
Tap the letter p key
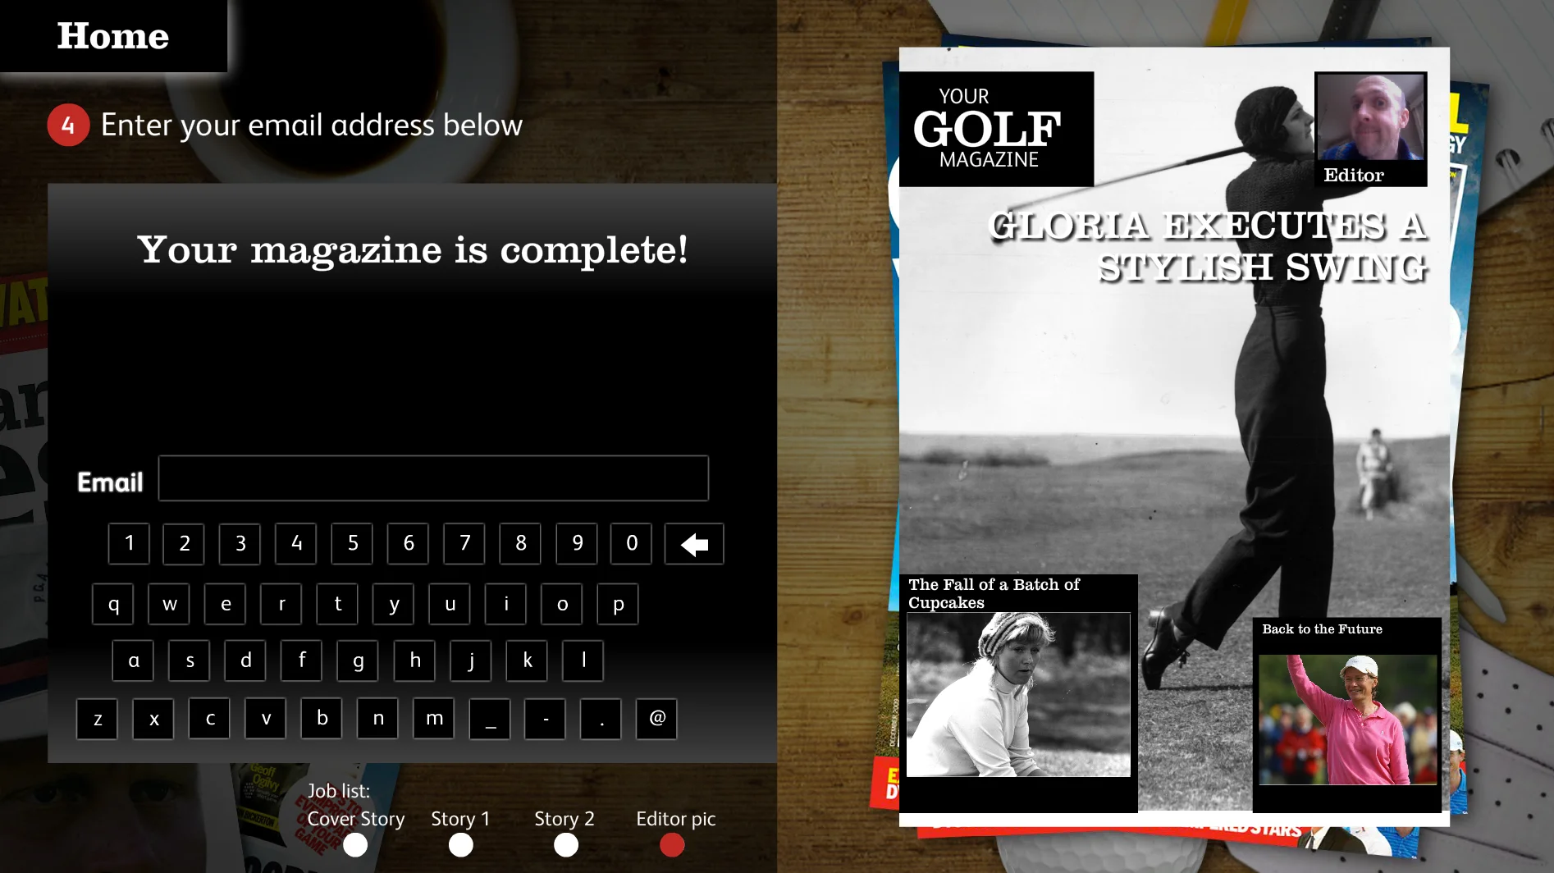pyautogui.click(x=618, y=604)
